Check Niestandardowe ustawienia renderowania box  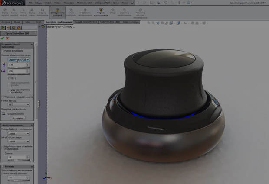(3, 146)
